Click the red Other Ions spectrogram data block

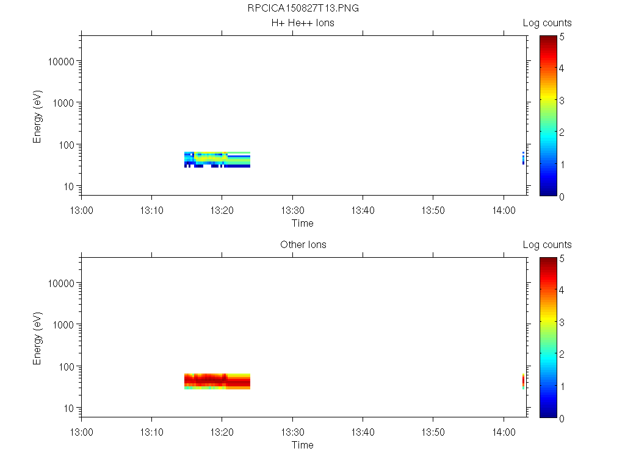pos(217,381)
